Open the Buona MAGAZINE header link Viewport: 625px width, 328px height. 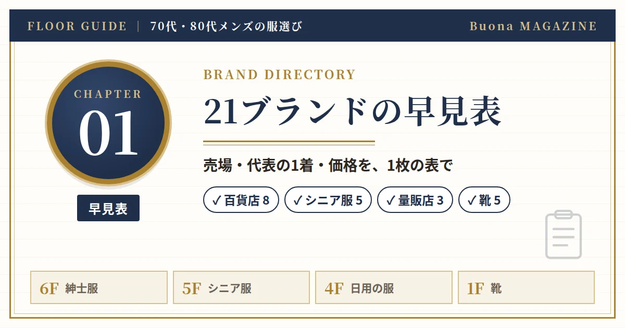pyautogui.click(x=533, y=26)
